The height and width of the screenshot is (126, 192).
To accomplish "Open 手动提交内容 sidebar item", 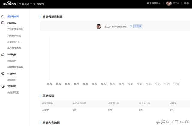I will pyautogui.click(x=14, y=48).
